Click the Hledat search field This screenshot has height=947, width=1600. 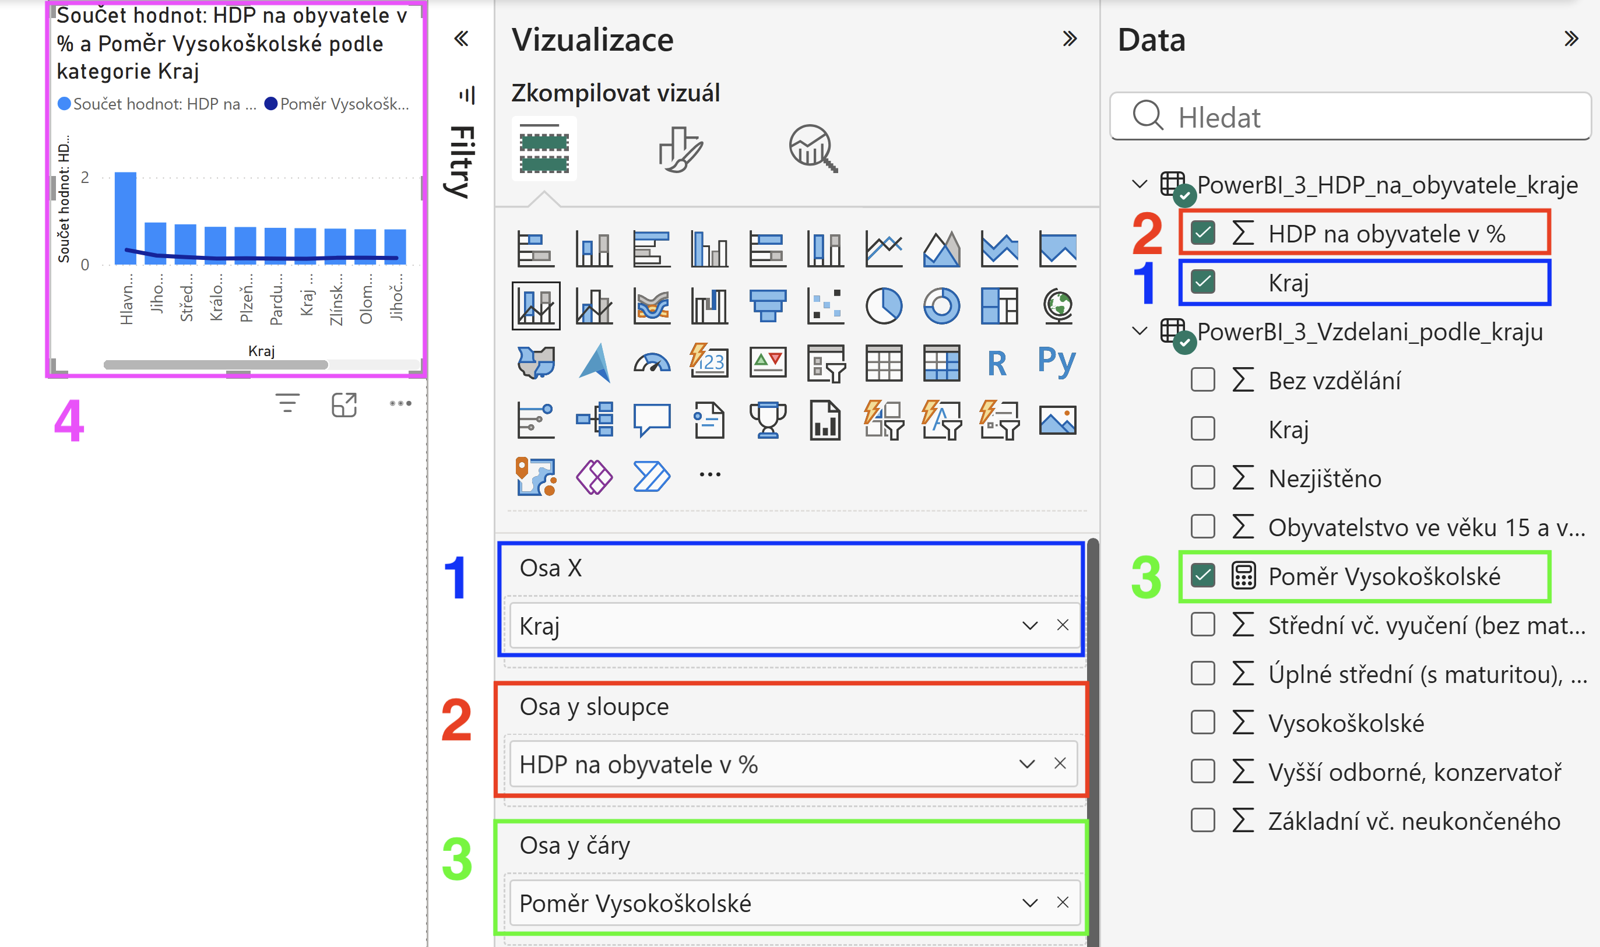pyautogui.click(x=1350, y=117)
